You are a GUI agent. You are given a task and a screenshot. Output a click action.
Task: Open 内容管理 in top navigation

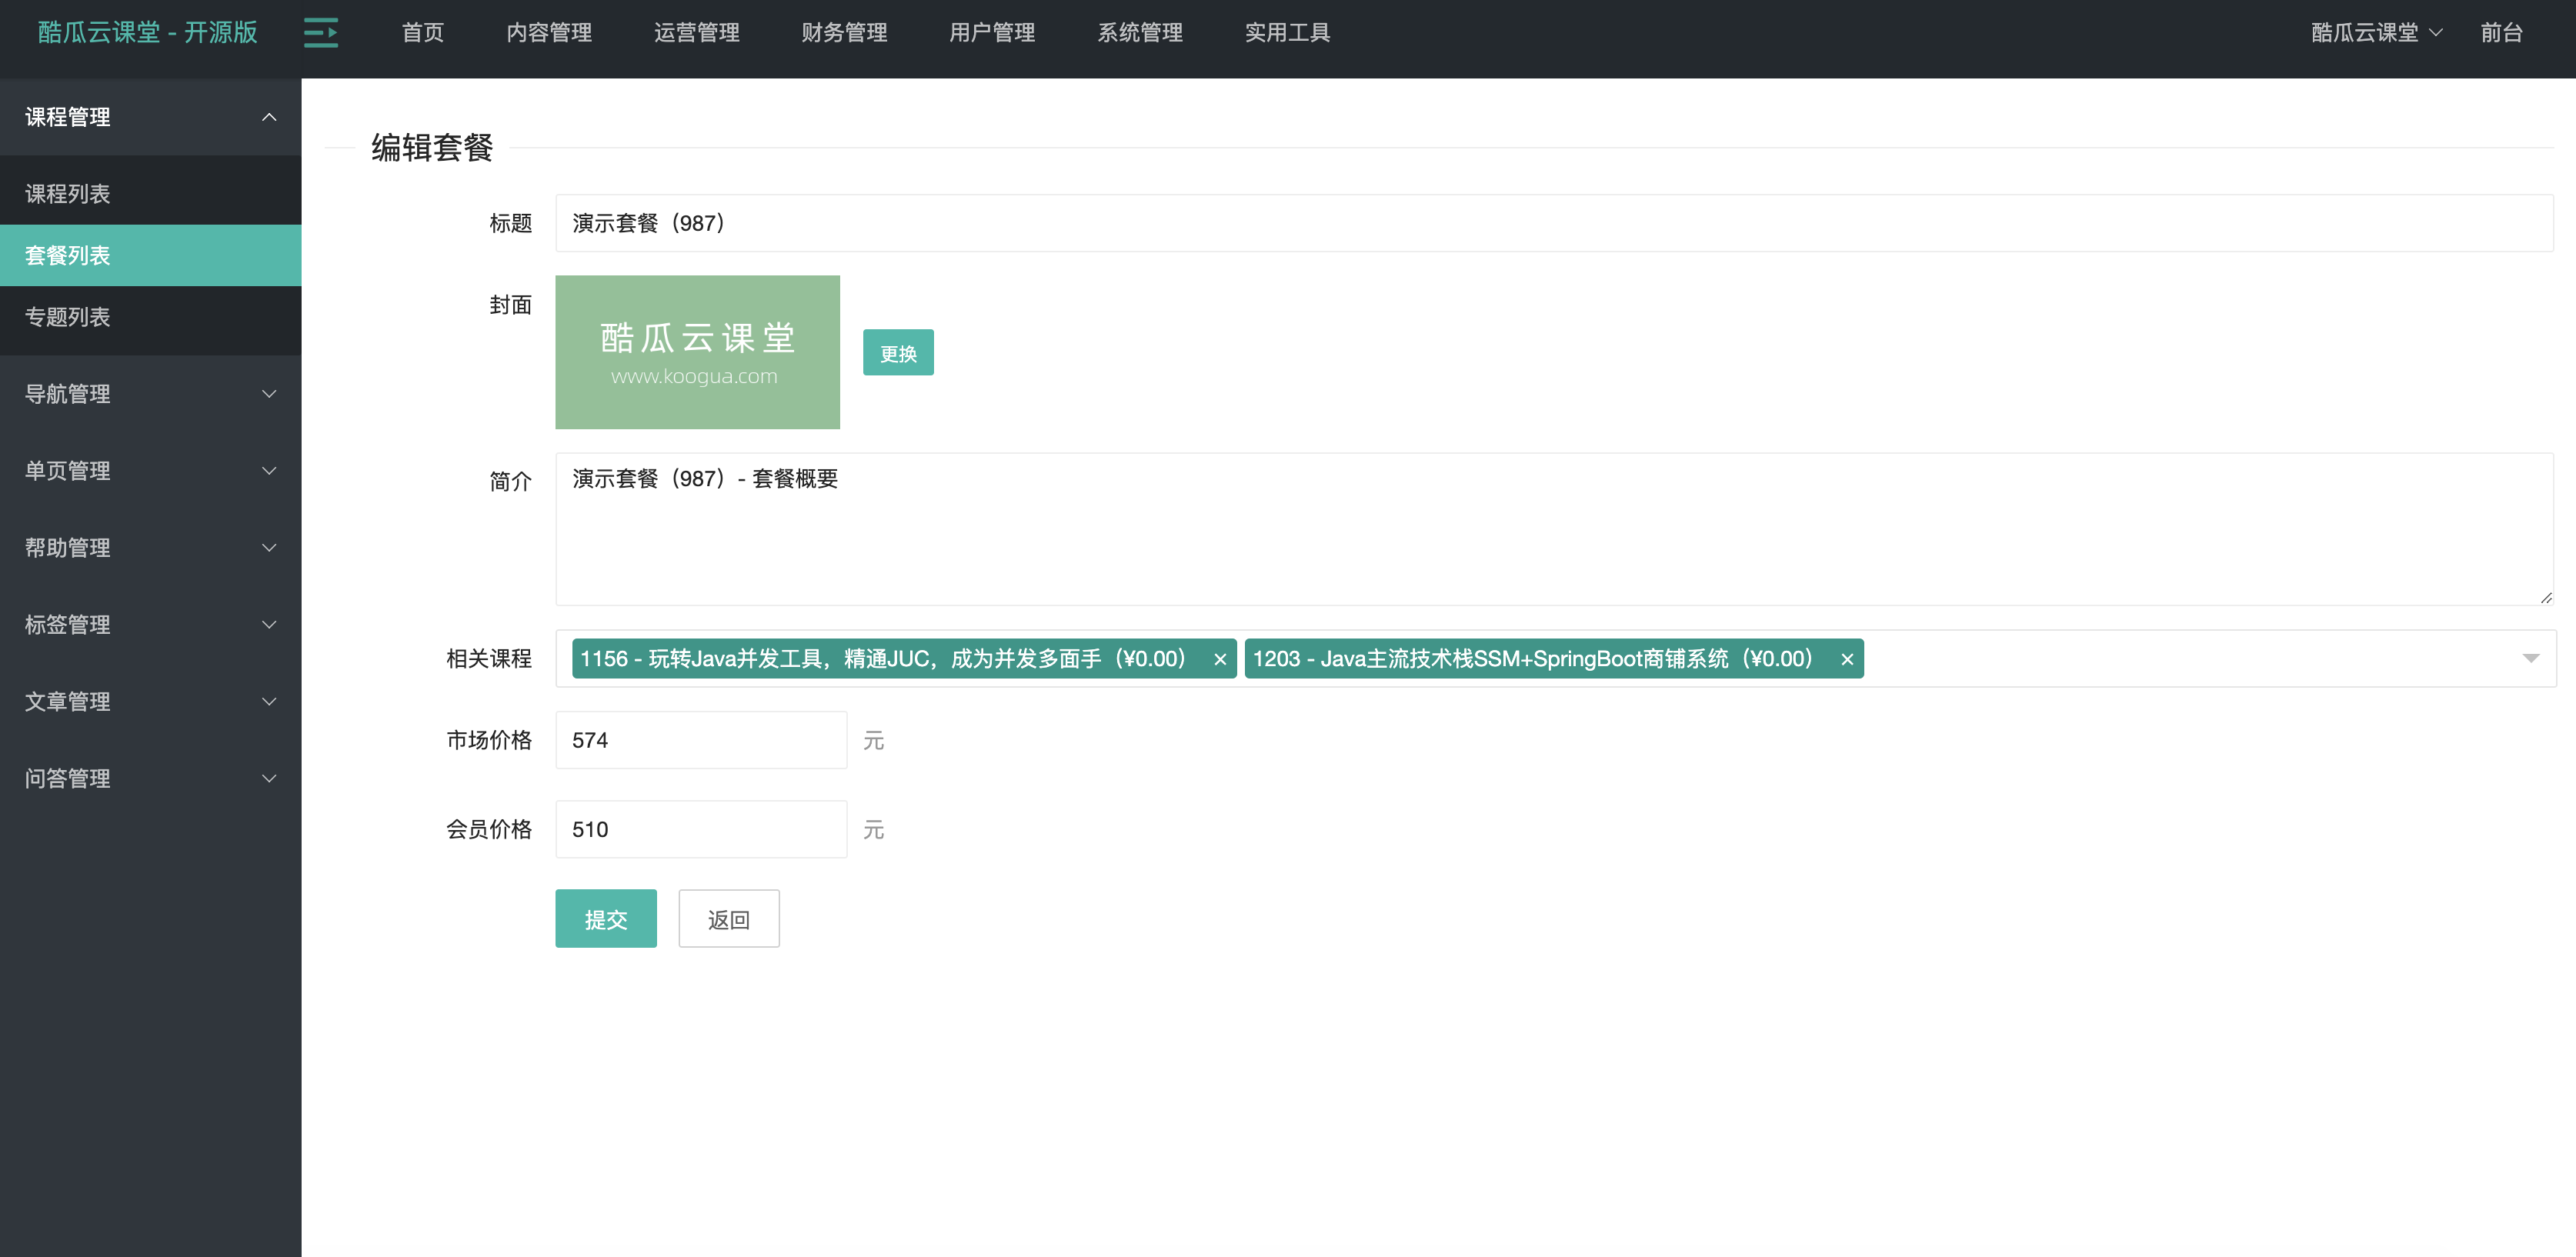point(549,33)
